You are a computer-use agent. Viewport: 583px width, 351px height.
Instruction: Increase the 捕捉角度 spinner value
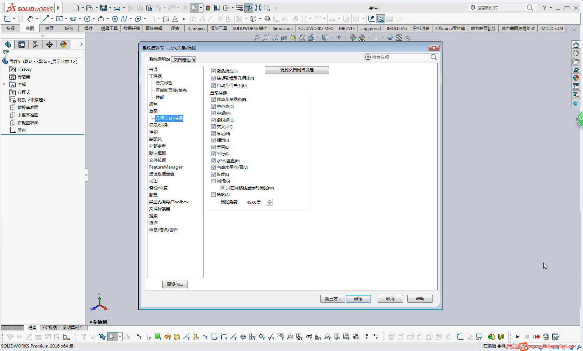point(270,201)
